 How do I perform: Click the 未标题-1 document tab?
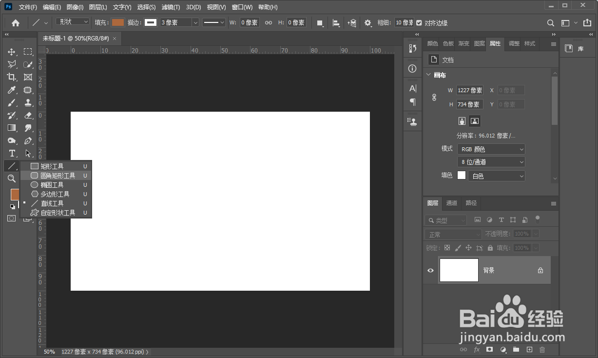76,39
